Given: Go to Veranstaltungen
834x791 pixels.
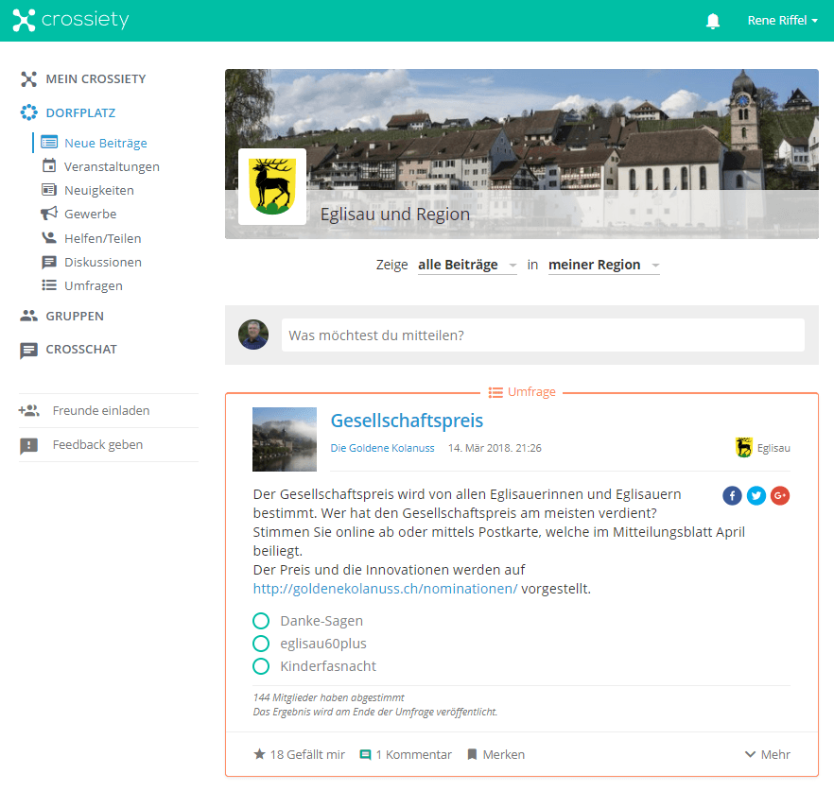Looking at the screenshot, I should tap(112, 167).
